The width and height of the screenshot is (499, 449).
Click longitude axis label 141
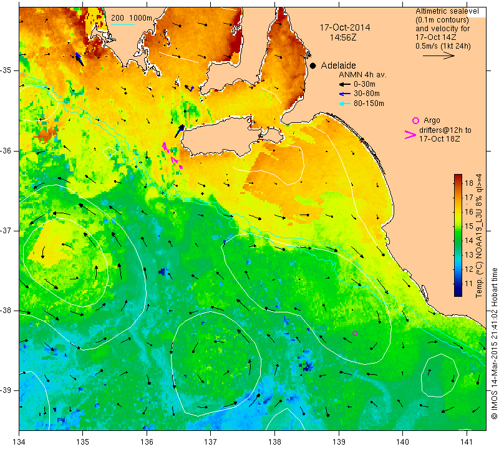coord(467,442)
